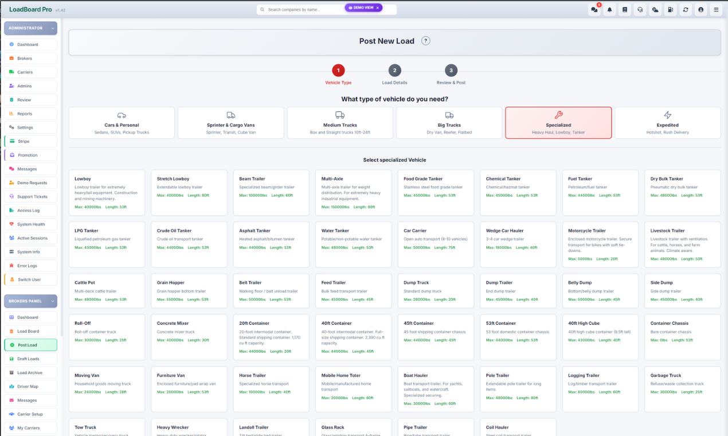Select the Big Trucks category

click(449, 123)
